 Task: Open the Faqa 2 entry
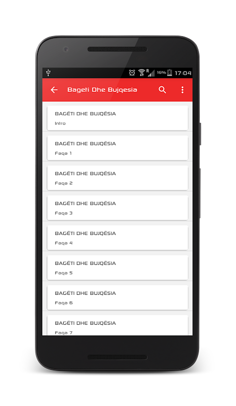pyautogui.click(x=117, y=178)
